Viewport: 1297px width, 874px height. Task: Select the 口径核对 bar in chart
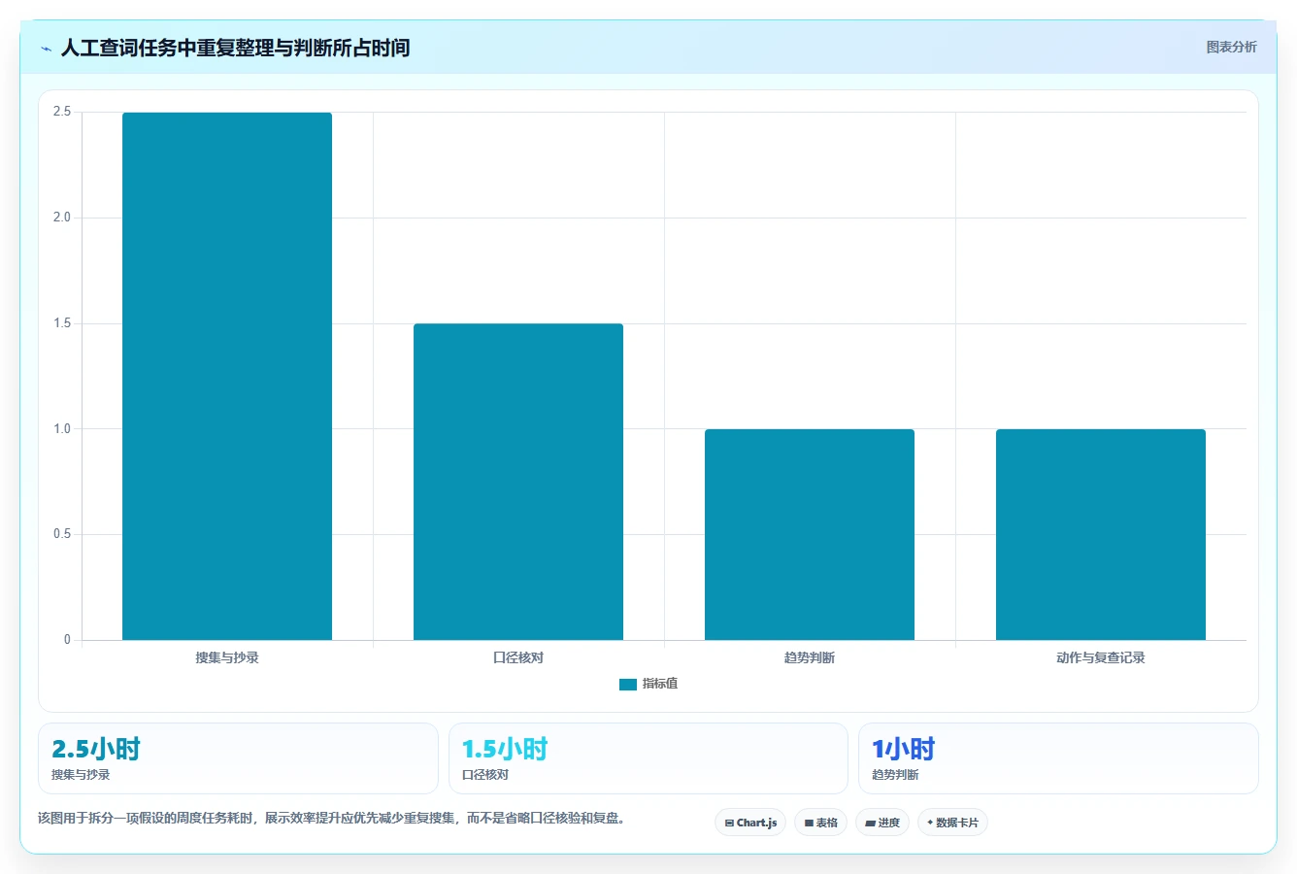pyautogui.click(x=518, y=482)
